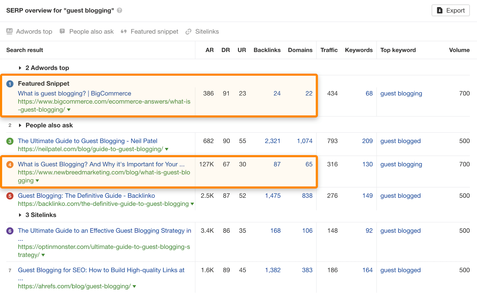
Task: Click the guest blogging top keyword for BigCommerce
Action: click(x=401, y=93)
